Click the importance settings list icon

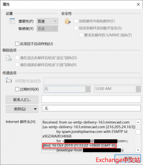tap(12, 21)
